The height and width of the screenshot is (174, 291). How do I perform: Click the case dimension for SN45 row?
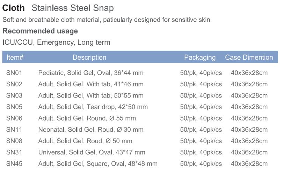coord(249,164)
